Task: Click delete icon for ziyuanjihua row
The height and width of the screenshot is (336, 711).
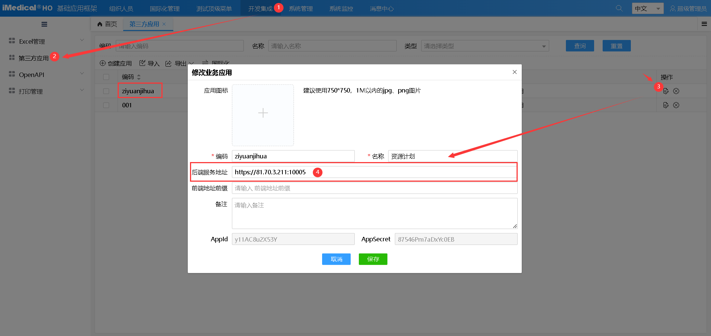Action: click(676, 91)
